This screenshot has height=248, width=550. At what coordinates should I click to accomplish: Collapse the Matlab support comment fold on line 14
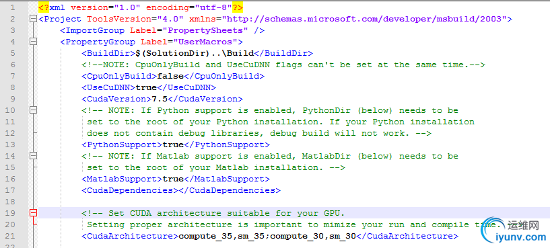[33, 156]
